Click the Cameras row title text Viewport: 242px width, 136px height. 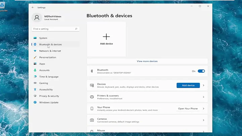click(x=102, y=119)
